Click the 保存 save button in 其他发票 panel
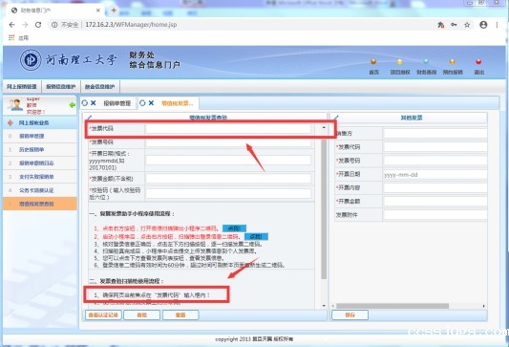The image size is (509, 347). pos(350,315)
